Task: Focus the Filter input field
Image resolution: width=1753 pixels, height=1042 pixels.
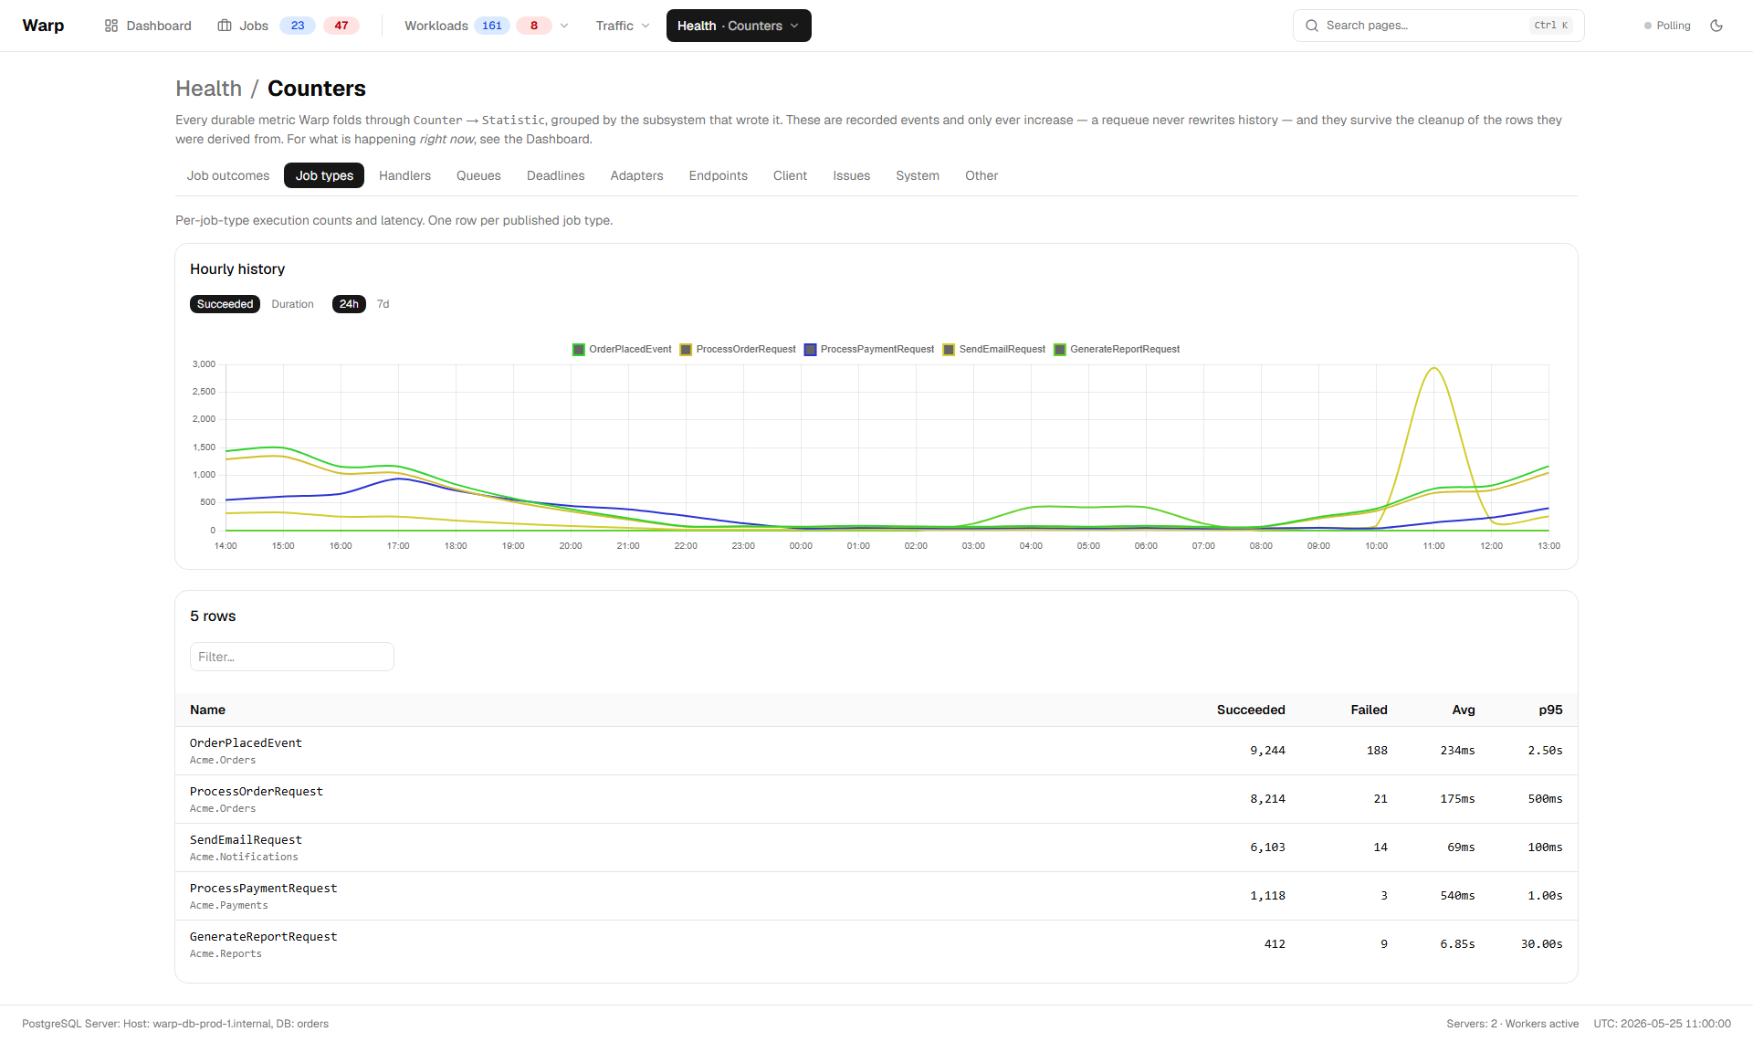Action: pyautogui.click(x=292, y=657)
